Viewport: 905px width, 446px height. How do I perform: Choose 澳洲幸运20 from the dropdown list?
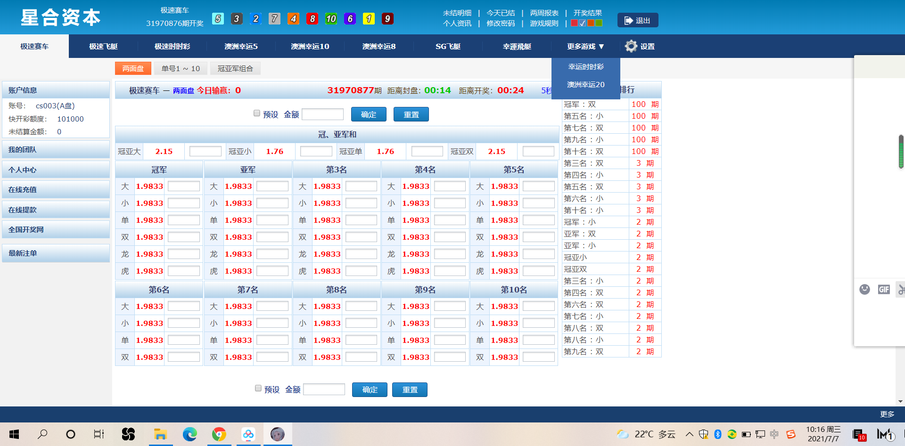585,85
